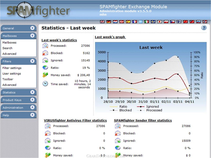The height and width of the screenshot is (158, 211).
Task: Click the Ratio legend entry in graph
Action: pyautogui.click(x=118, y=107)
